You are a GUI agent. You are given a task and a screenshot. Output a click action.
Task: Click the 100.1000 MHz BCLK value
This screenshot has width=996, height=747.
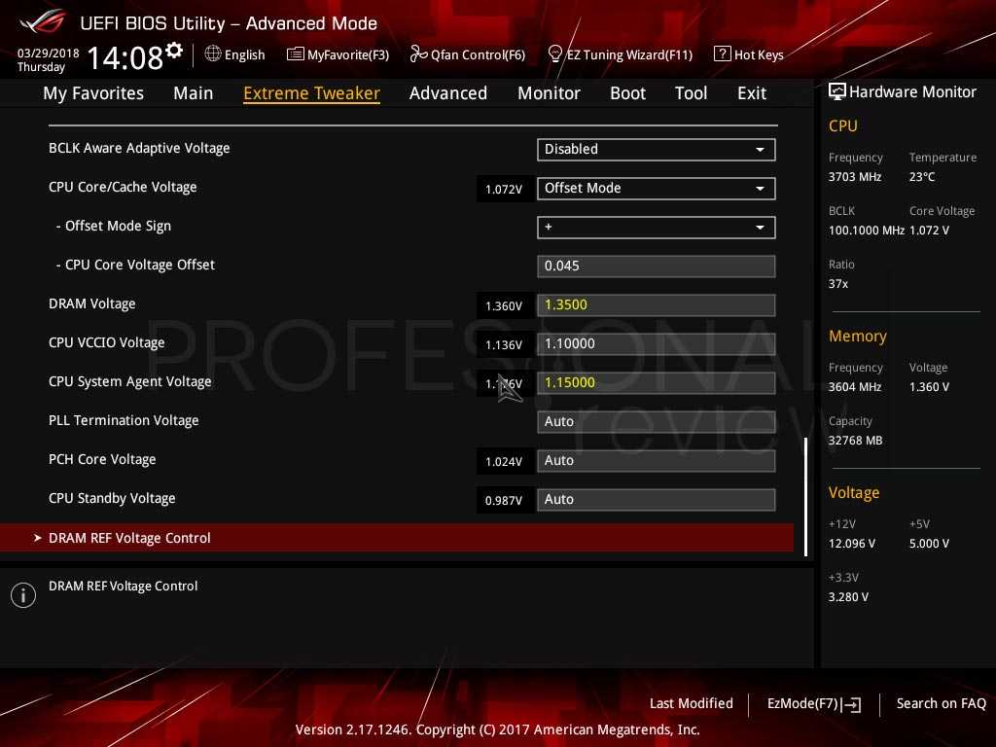pos(866,231)
